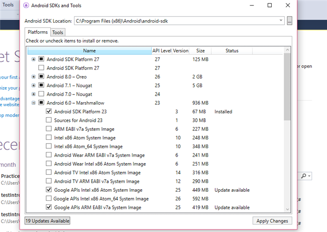Screen dimensions: 327x232
Task: Expand the Android 8.0 – Oreo node
Action: coord(33,77)
